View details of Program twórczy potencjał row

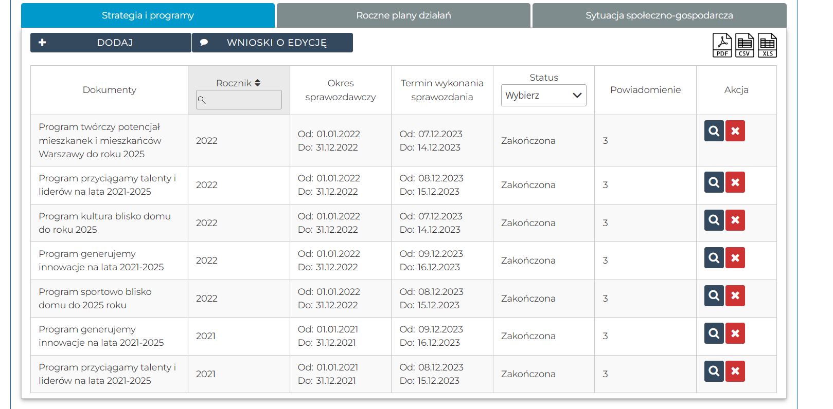tap(714, 131)
